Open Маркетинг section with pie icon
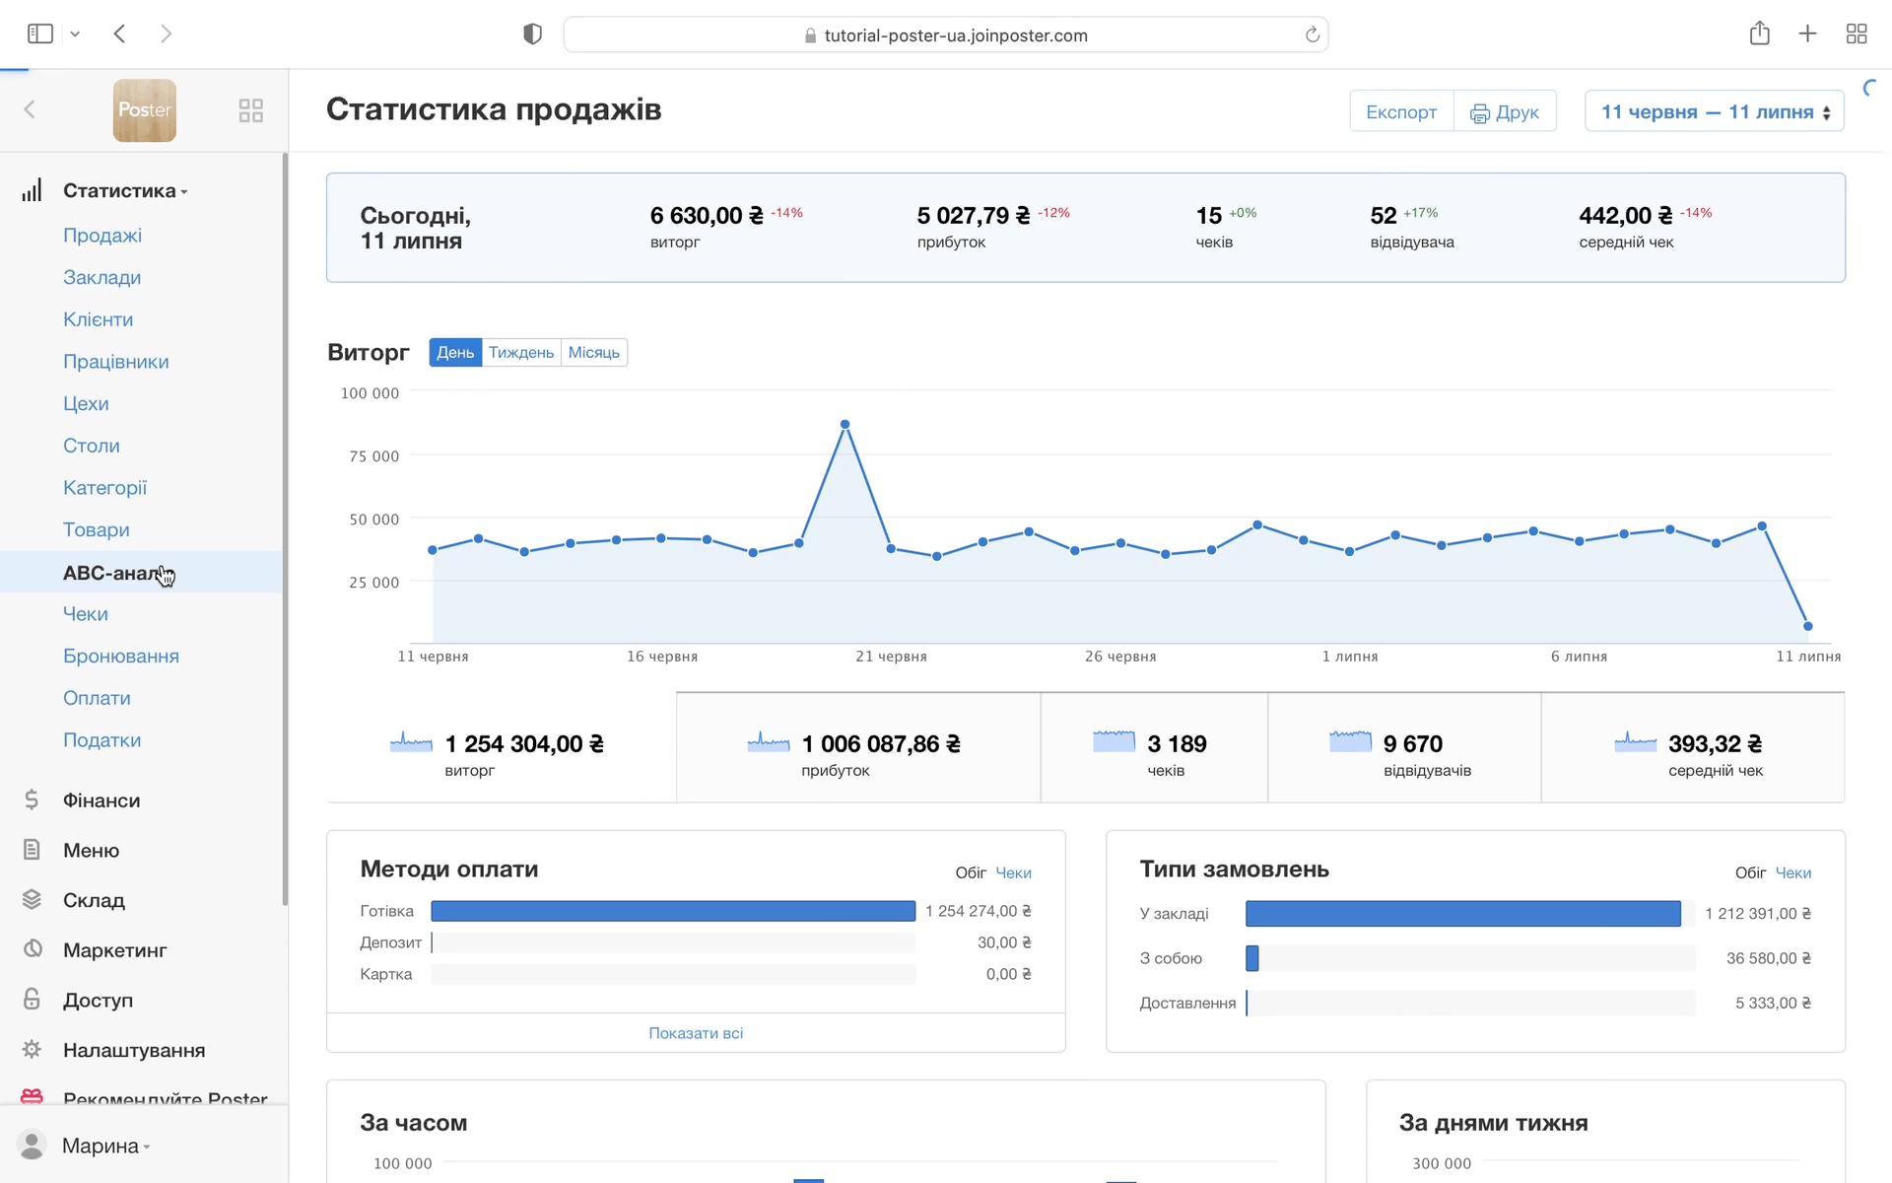Image resolution: width=1892 pixels, height=1183 pixels. (x=113, y=950)
